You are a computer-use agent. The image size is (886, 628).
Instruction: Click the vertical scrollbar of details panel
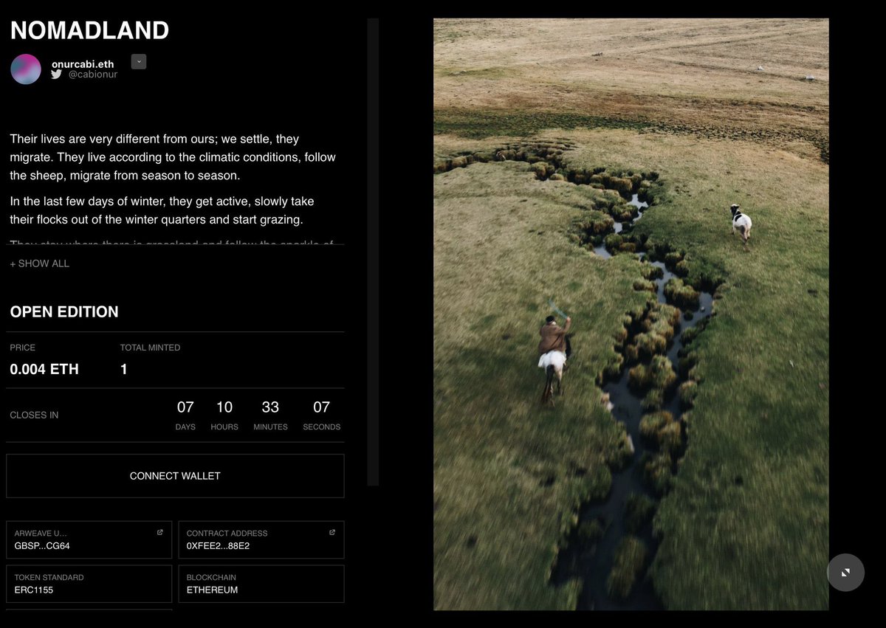(x=373, y=252)
